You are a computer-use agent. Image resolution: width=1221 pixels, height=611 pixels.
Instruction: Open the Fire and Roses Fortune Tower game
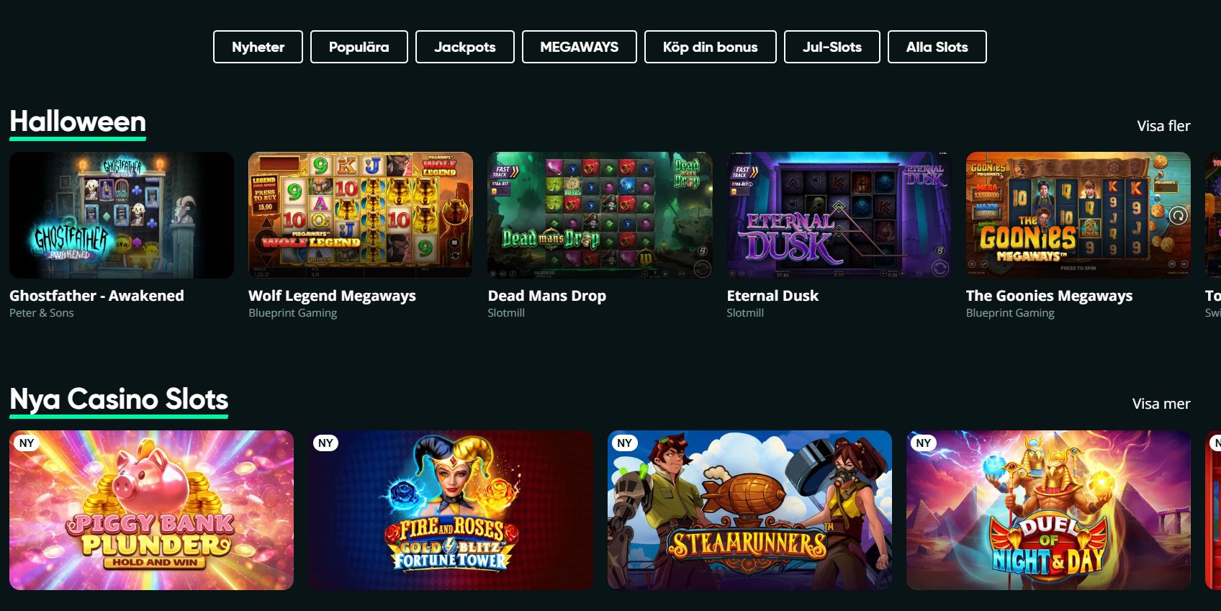(451, 510)
